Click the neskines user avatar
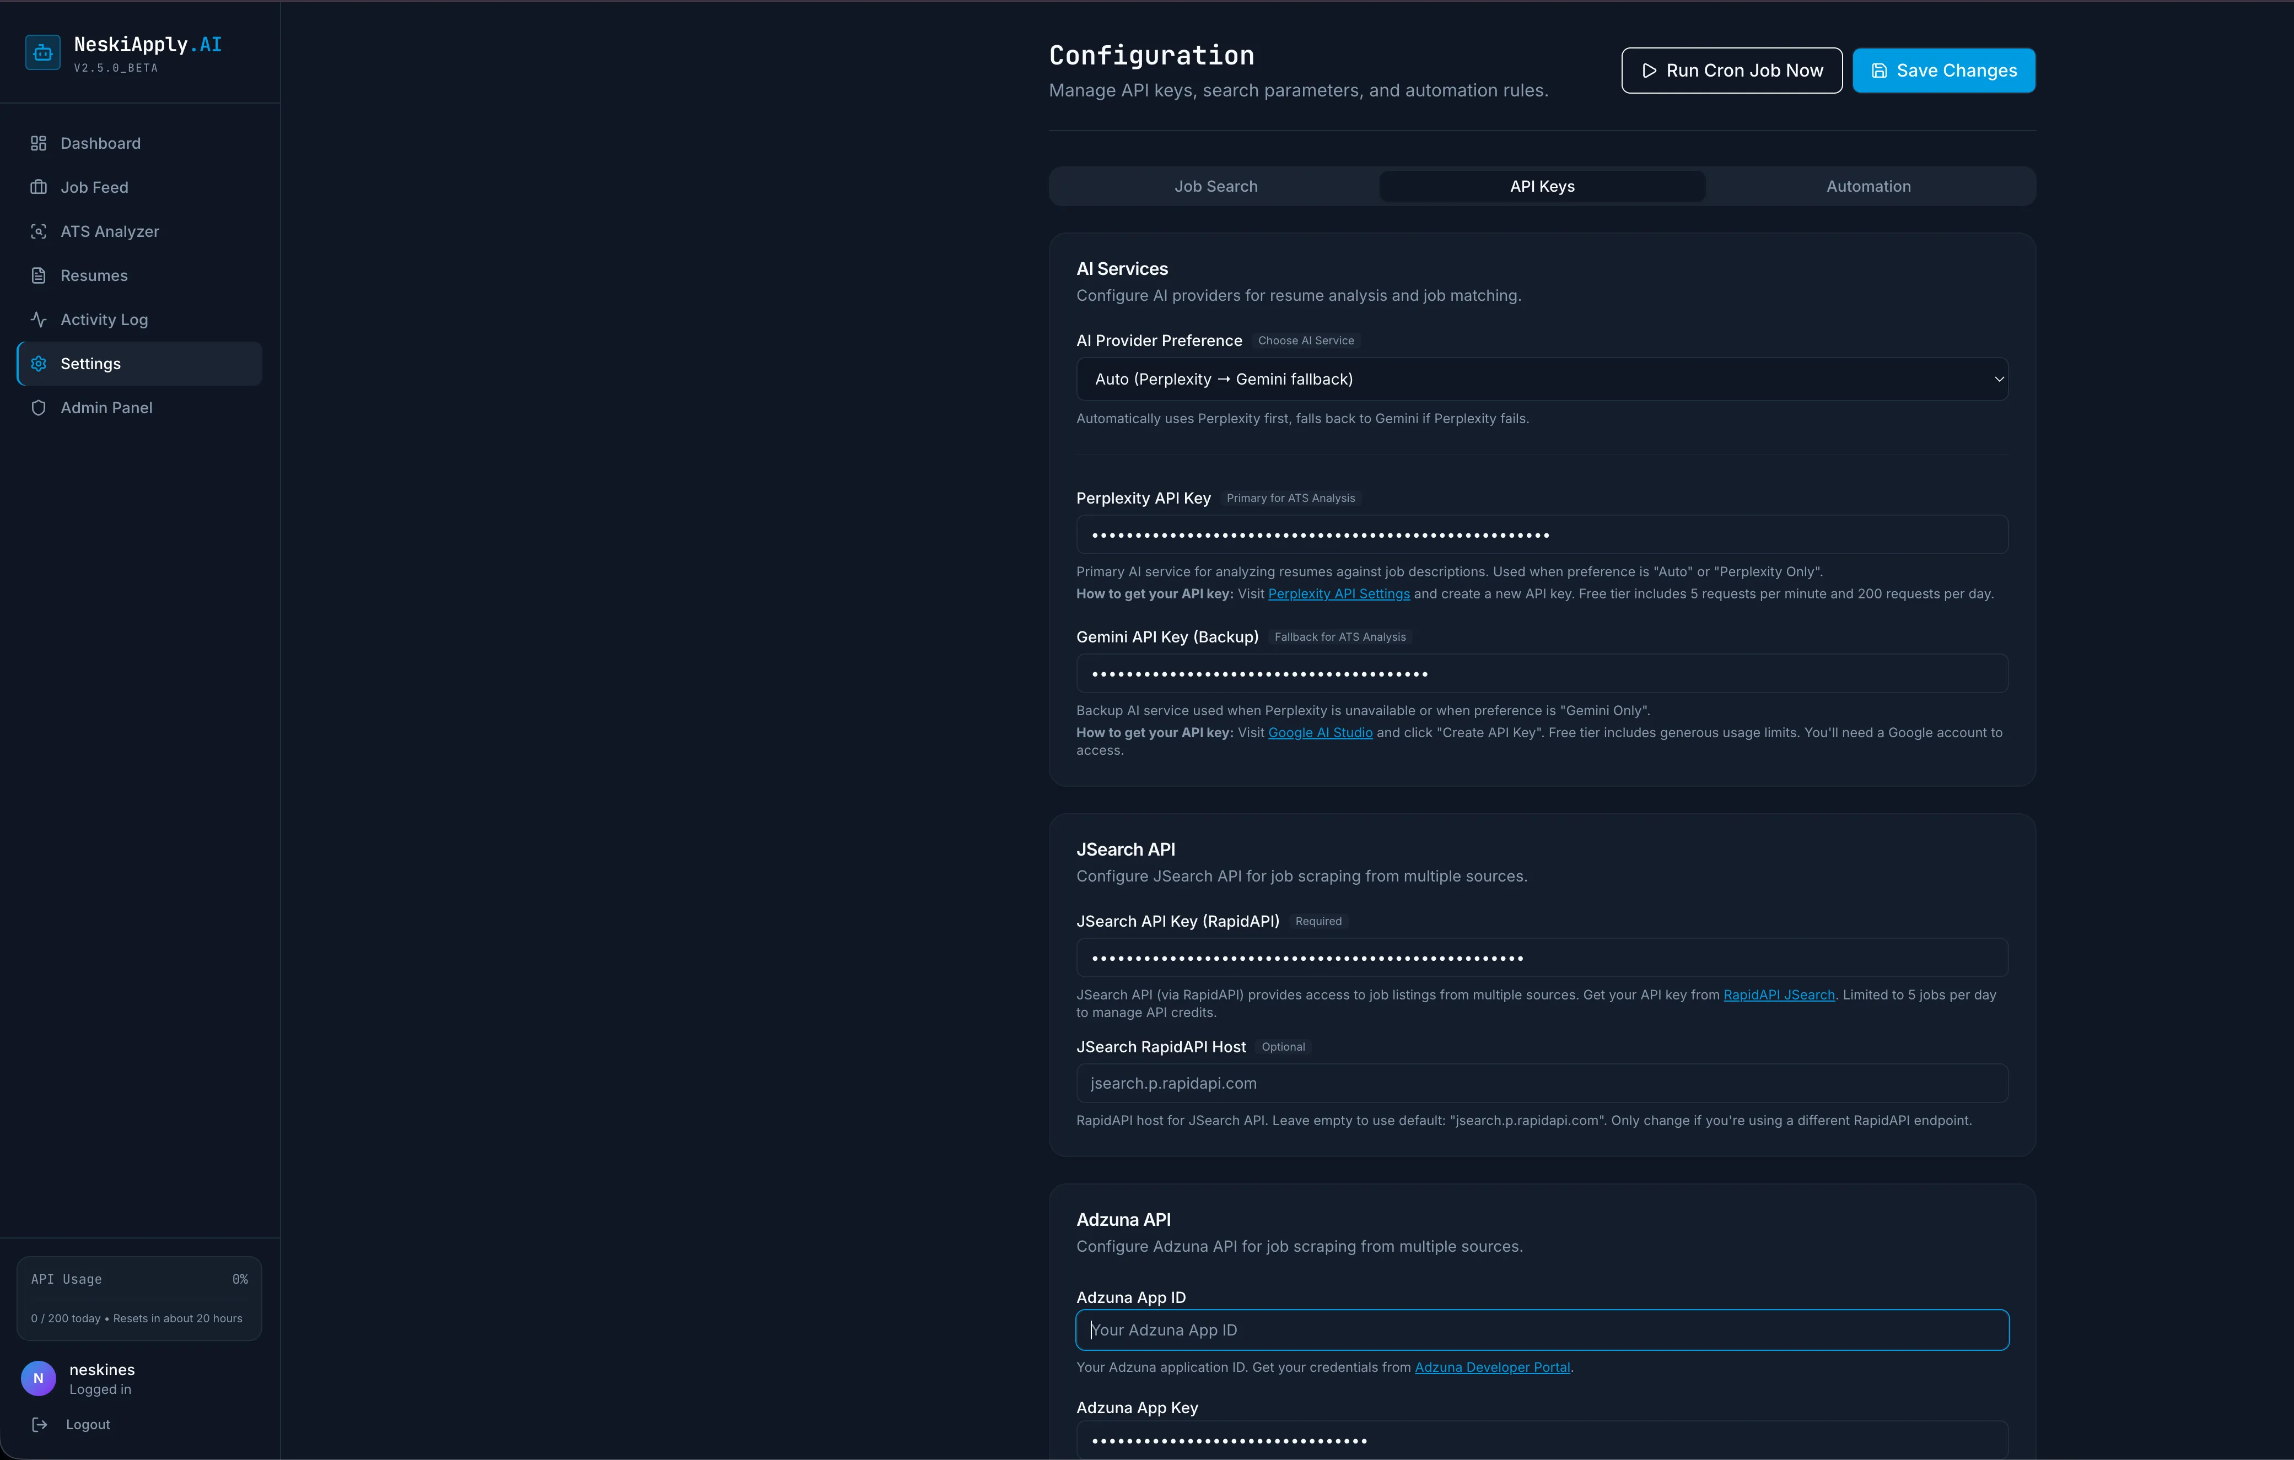This screenshot has height=1460, width=2294. point(38,1378)
